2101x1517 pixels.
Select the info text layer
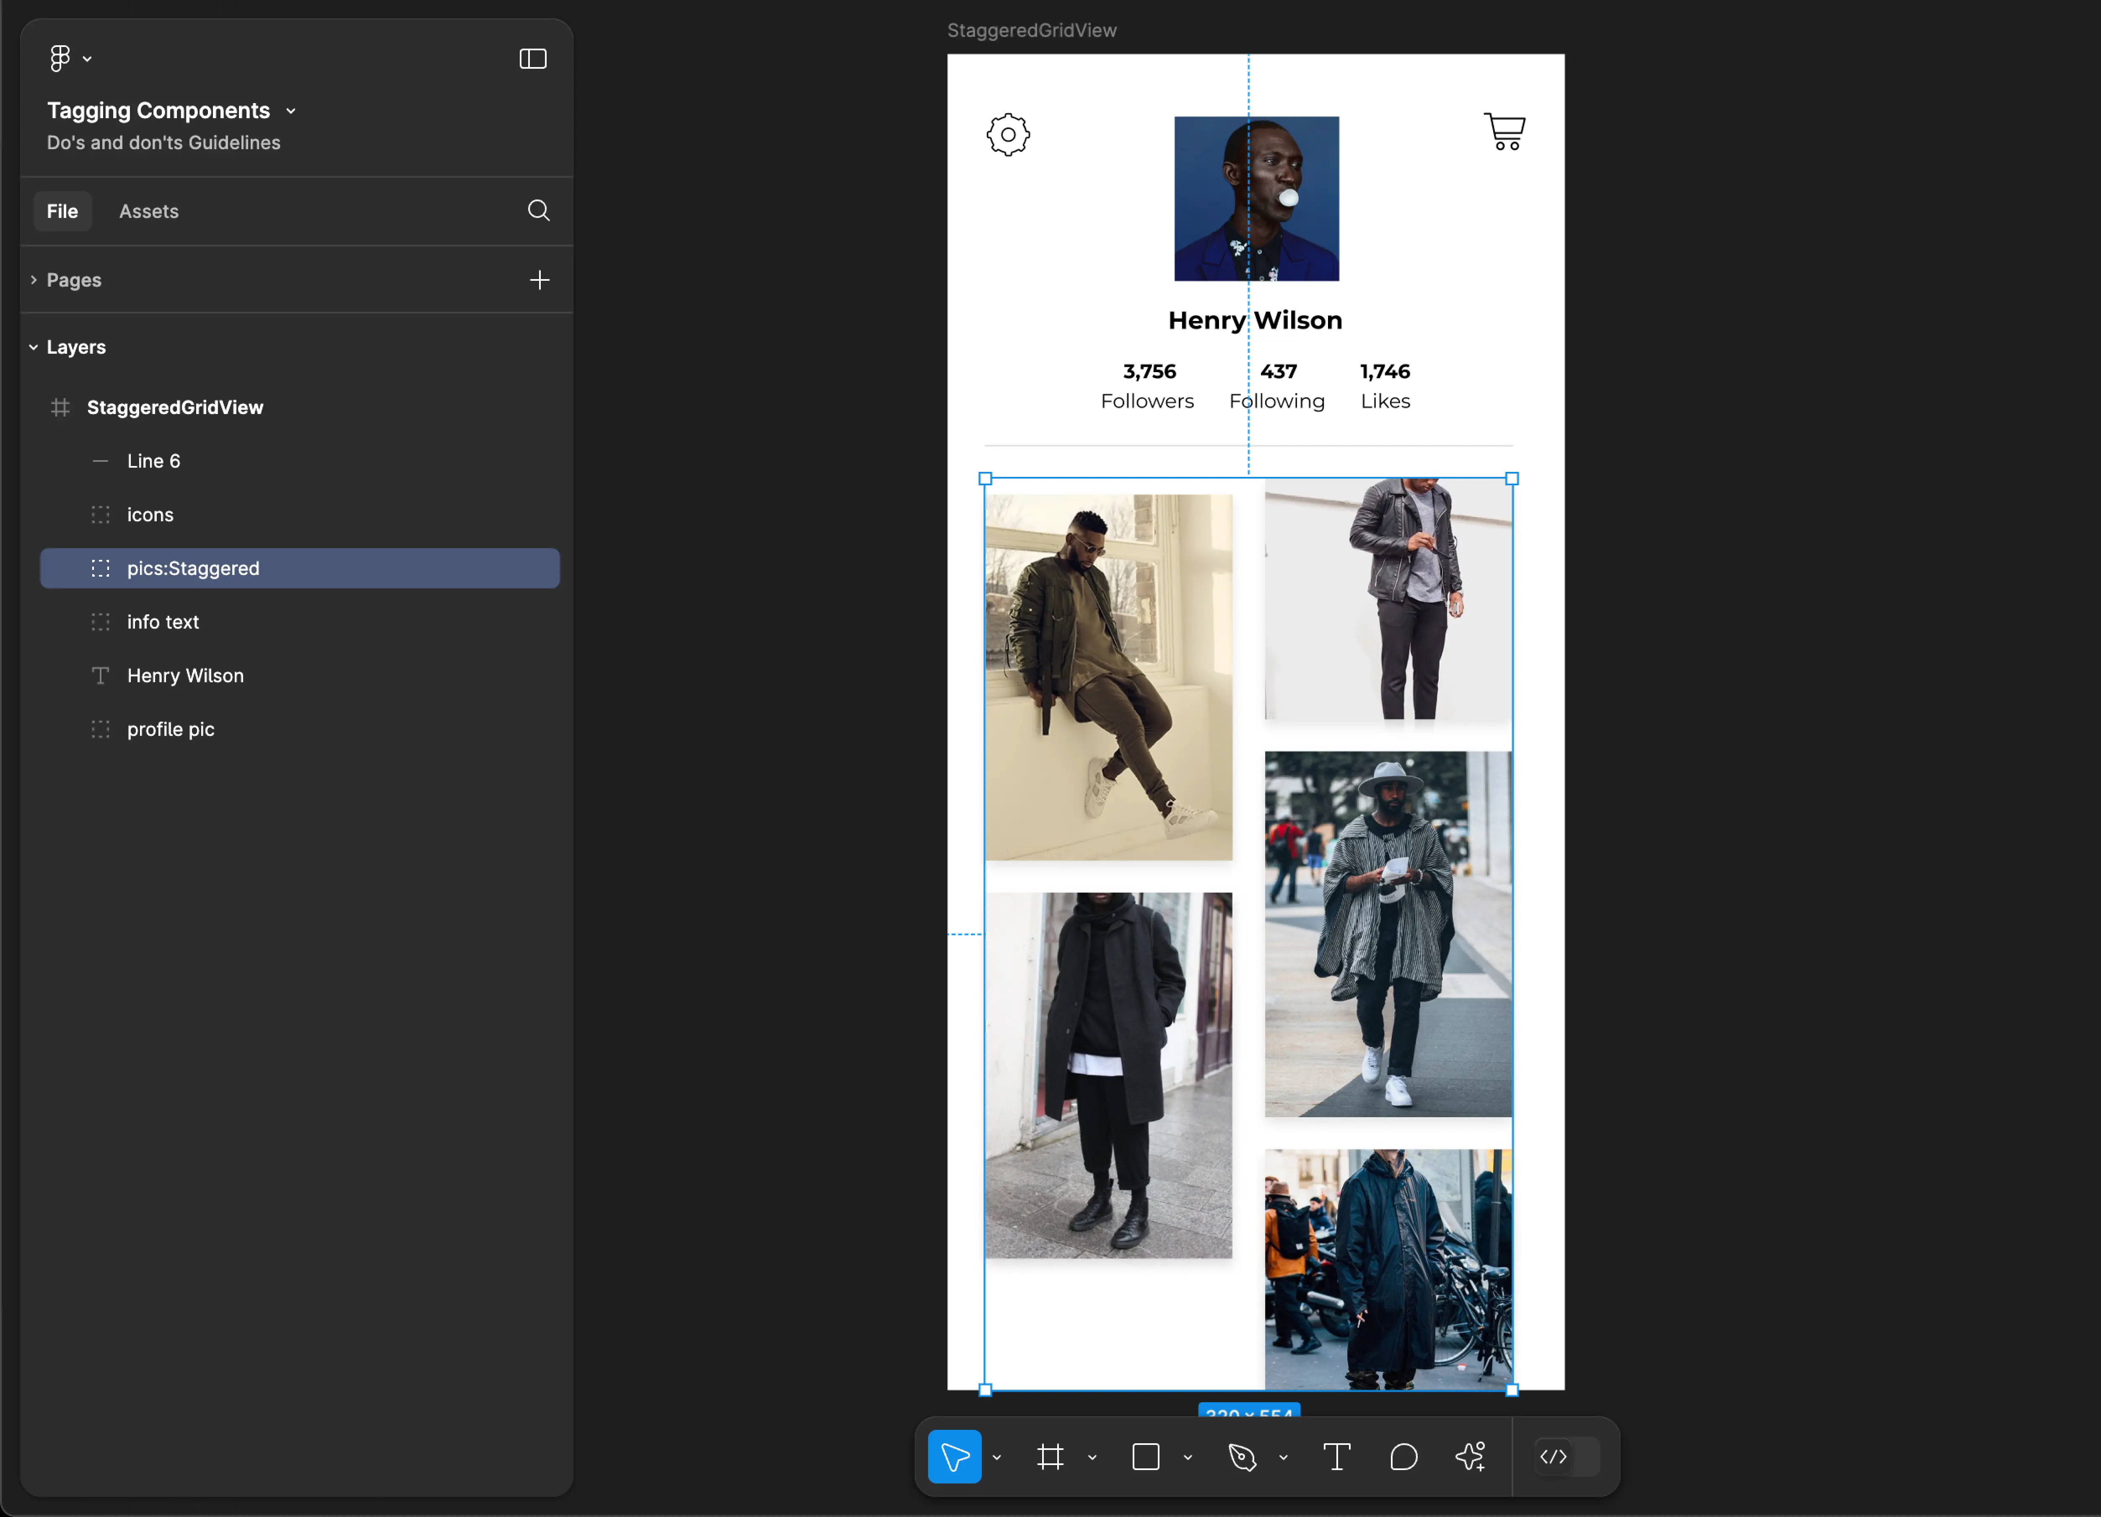click(299, 622)
